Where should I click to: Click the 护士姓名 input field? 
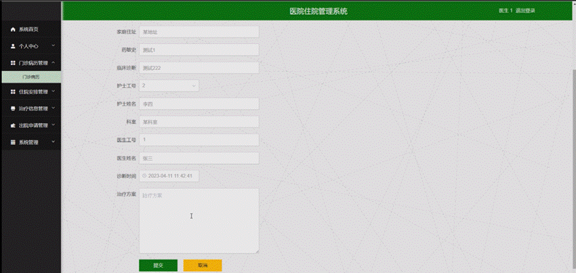pos(199,104)
